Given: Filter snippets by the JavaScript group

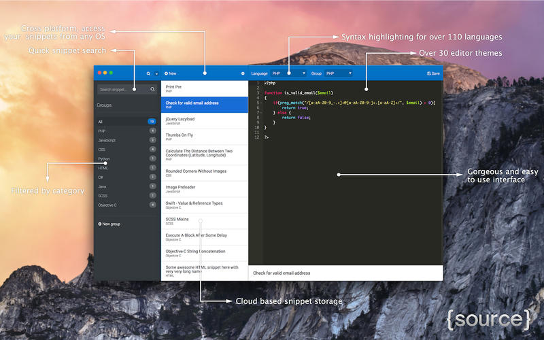Looking at the screenshot, I should [x=127, y=140].
